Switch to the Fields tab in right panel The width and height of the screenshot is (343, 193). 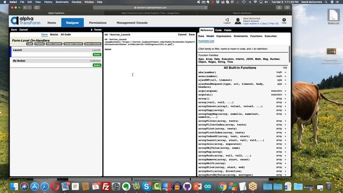(x=228, y=30)
